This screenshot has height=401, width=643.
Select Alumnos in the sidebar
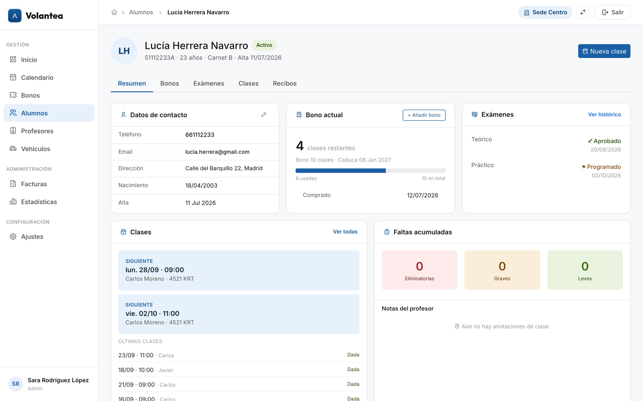click(49, 113)
